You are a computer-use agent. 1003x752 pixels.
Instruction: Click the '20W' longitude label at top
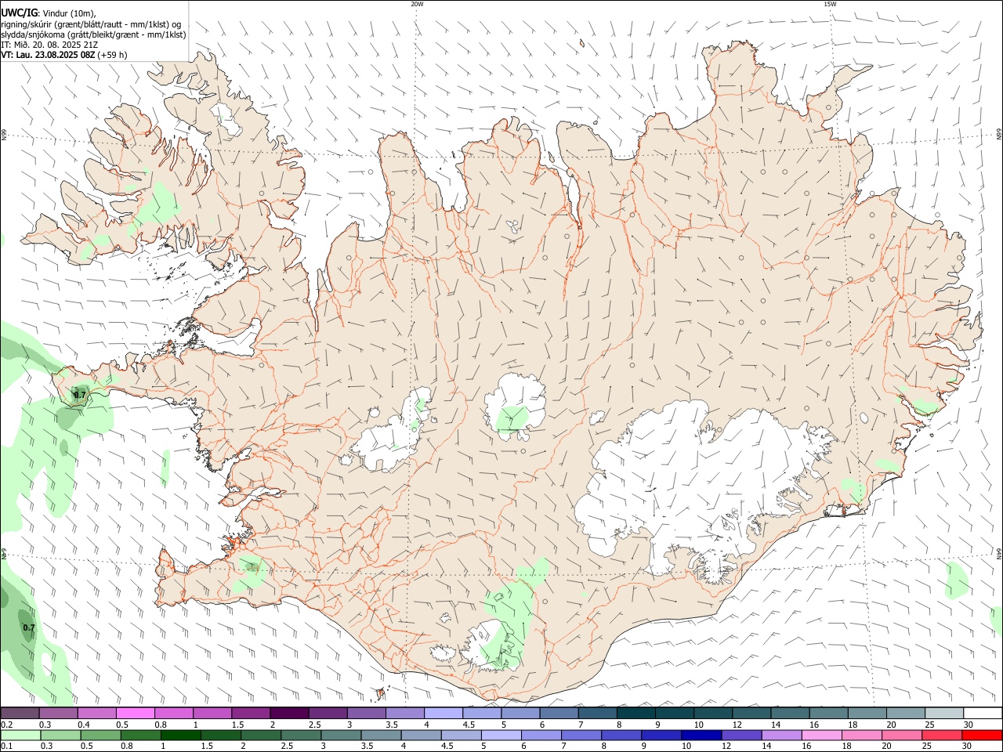(417, 4)
